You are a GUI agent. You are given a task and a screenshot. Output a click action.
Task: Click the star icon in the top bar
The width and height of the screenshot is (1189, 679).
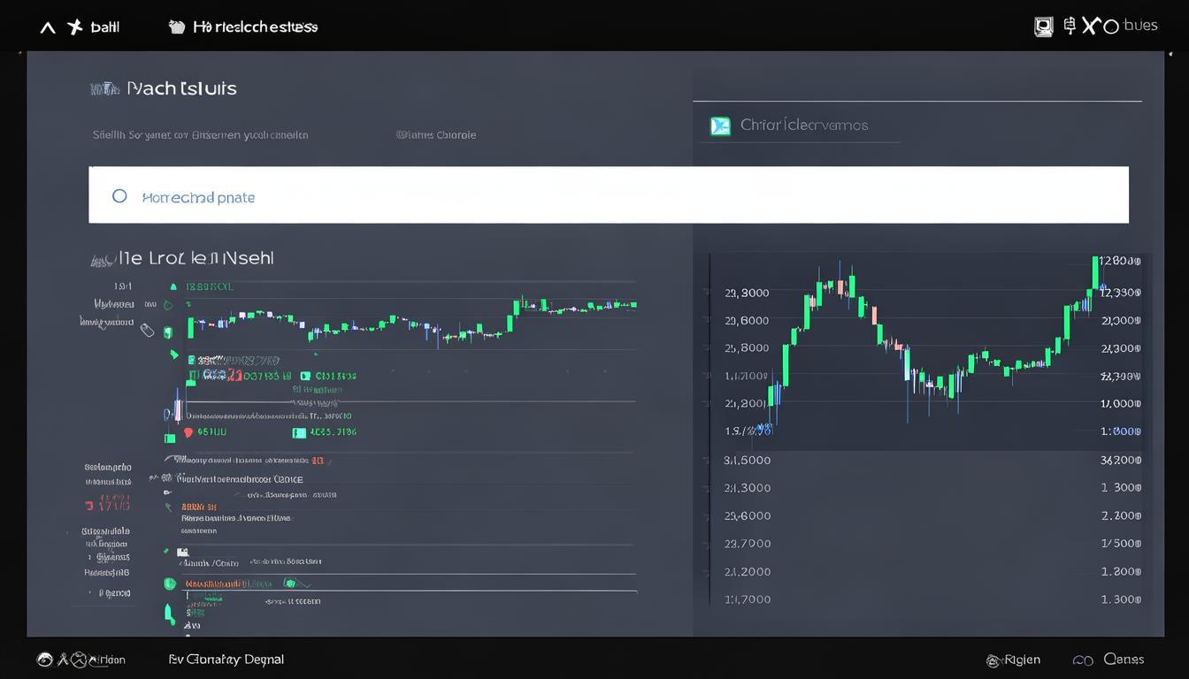(x=75, y=27)
